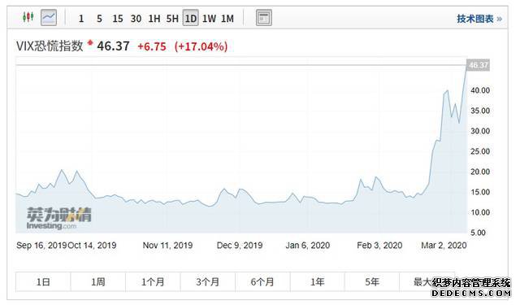Viewport: 520px width, 305px height.
Task: View the 5年 range
Action: [x=372, y=281]
